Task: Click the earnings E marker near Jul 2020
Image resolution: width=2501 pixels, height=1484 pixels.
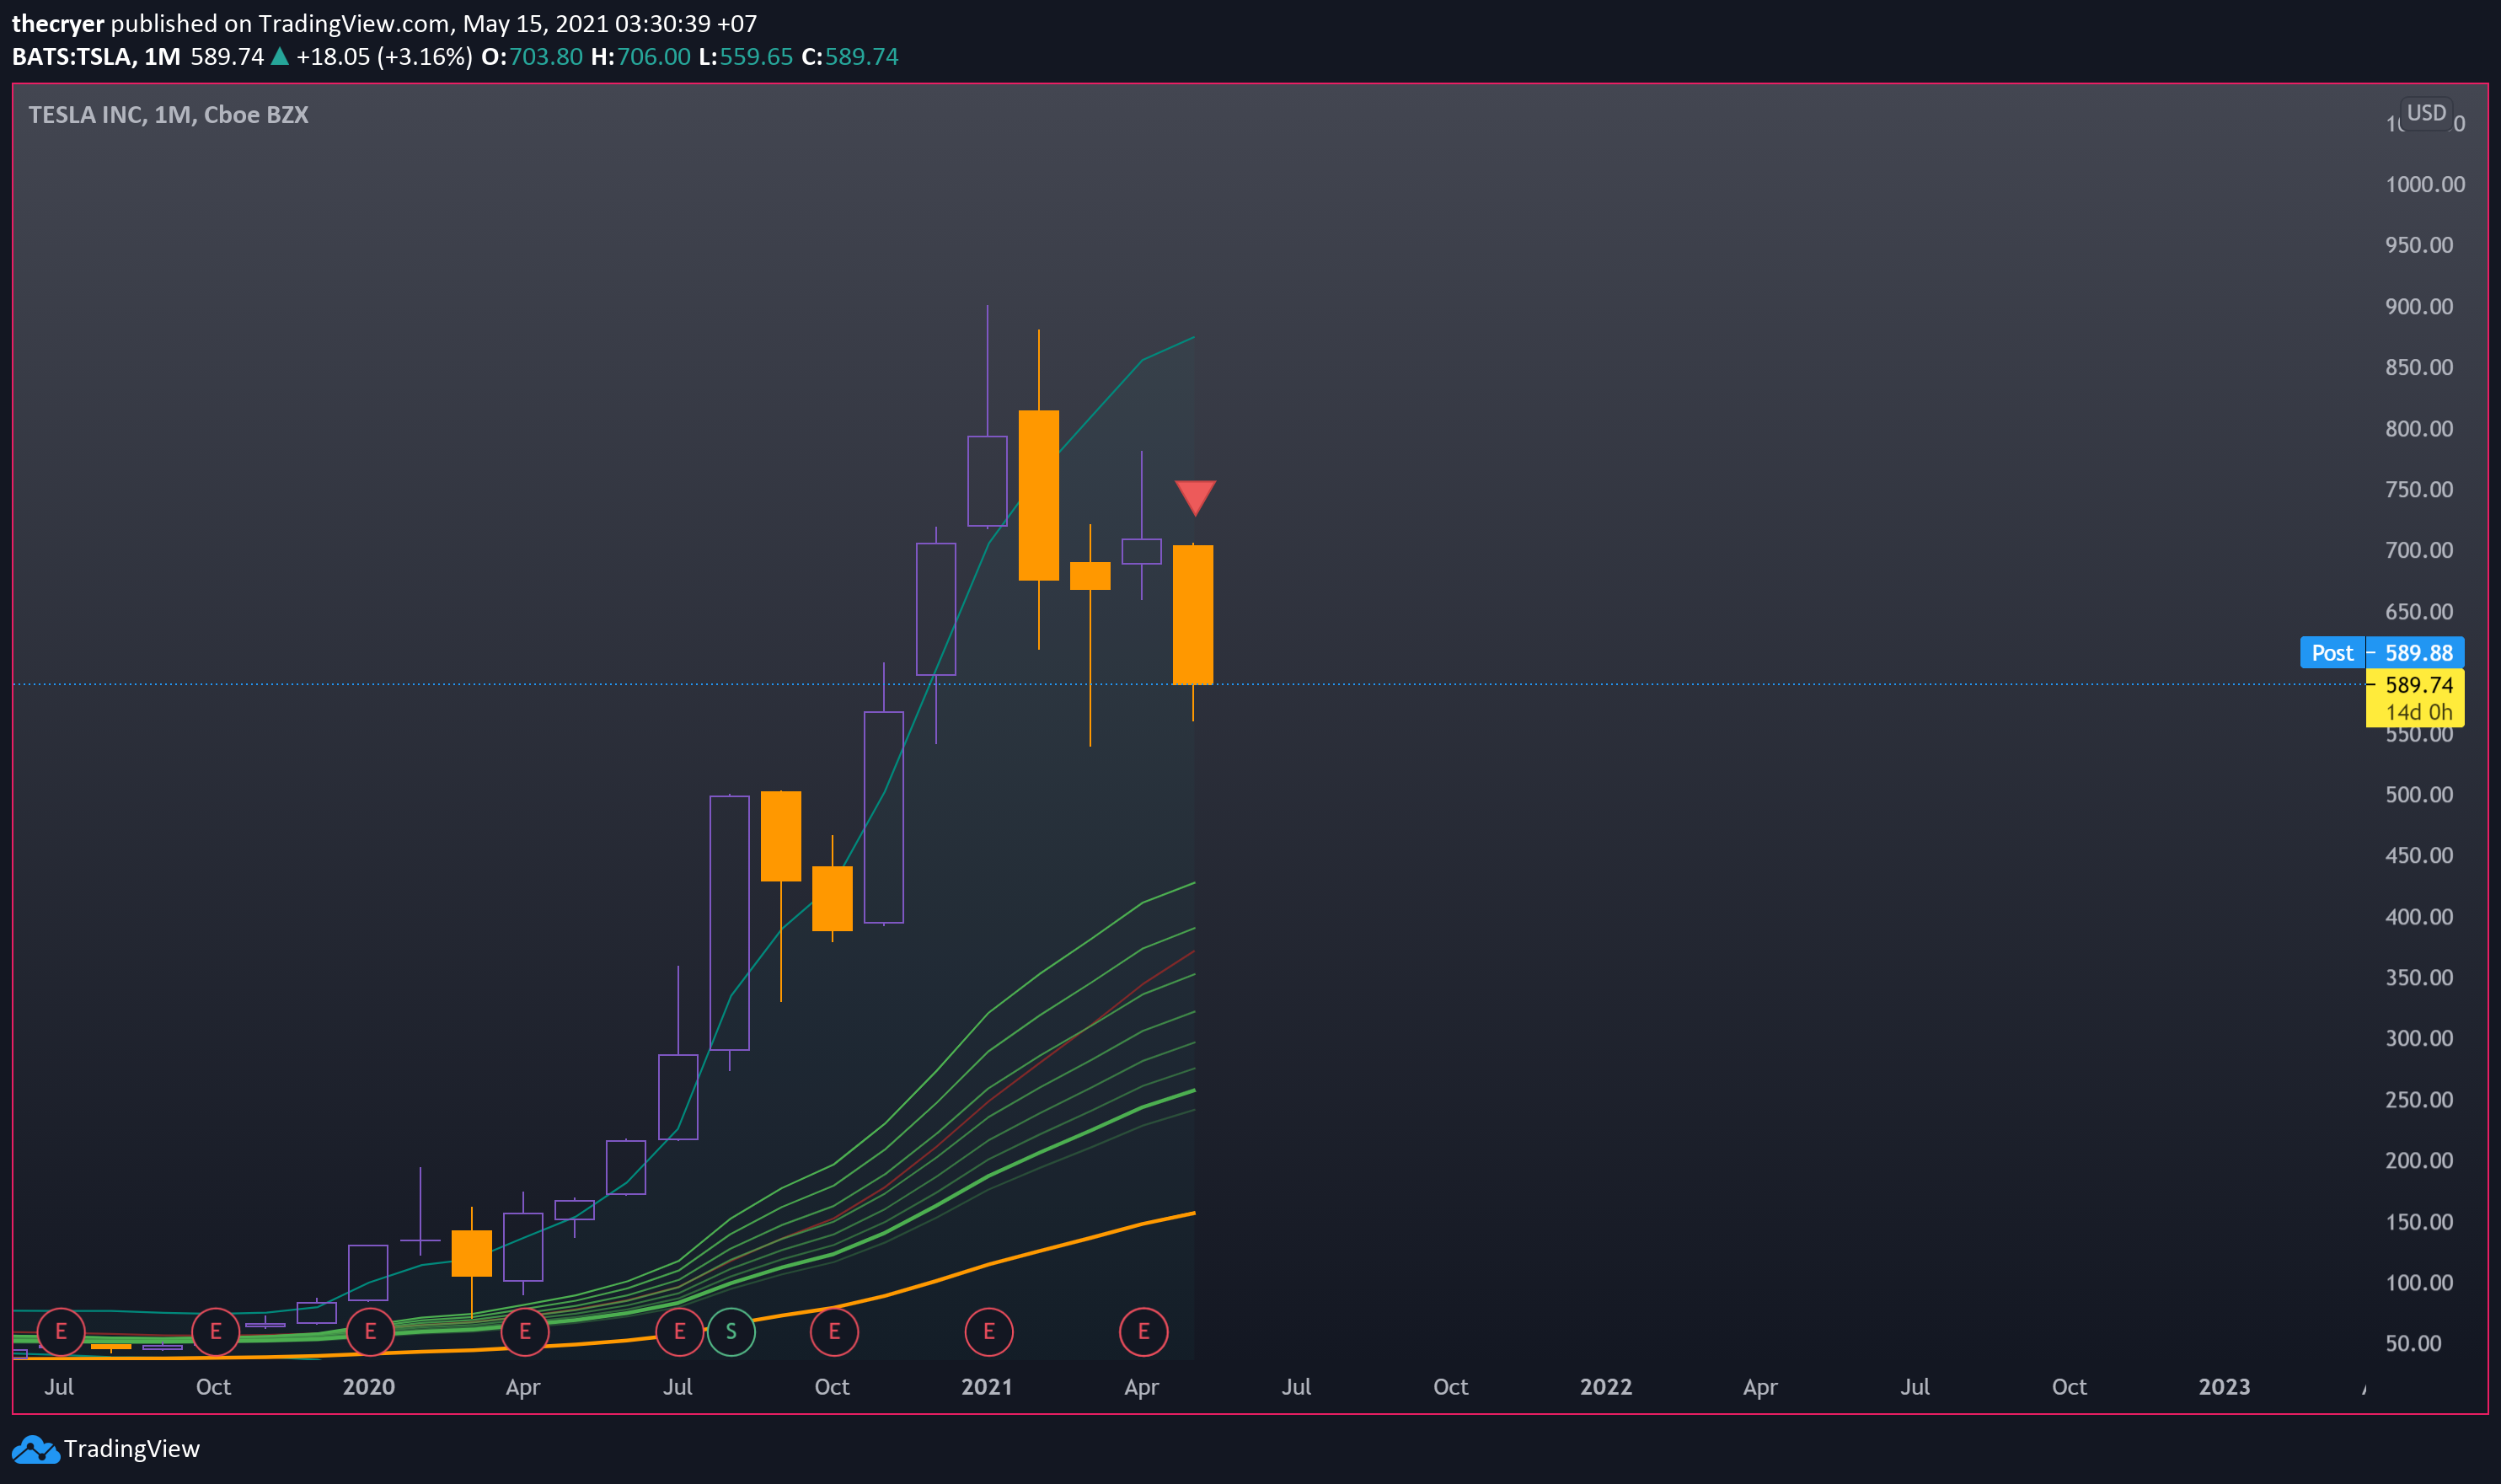Action: click(680, 1332)
